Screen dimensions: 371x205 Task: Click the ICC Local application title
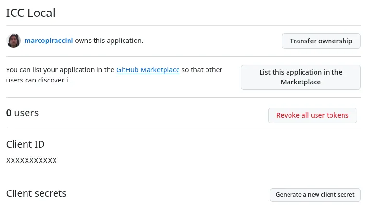tap(30, 13)
